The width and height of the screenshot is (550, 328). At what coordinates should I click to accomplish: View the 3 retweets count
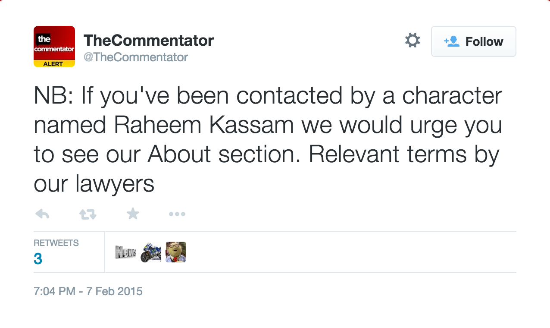point(38,259)
